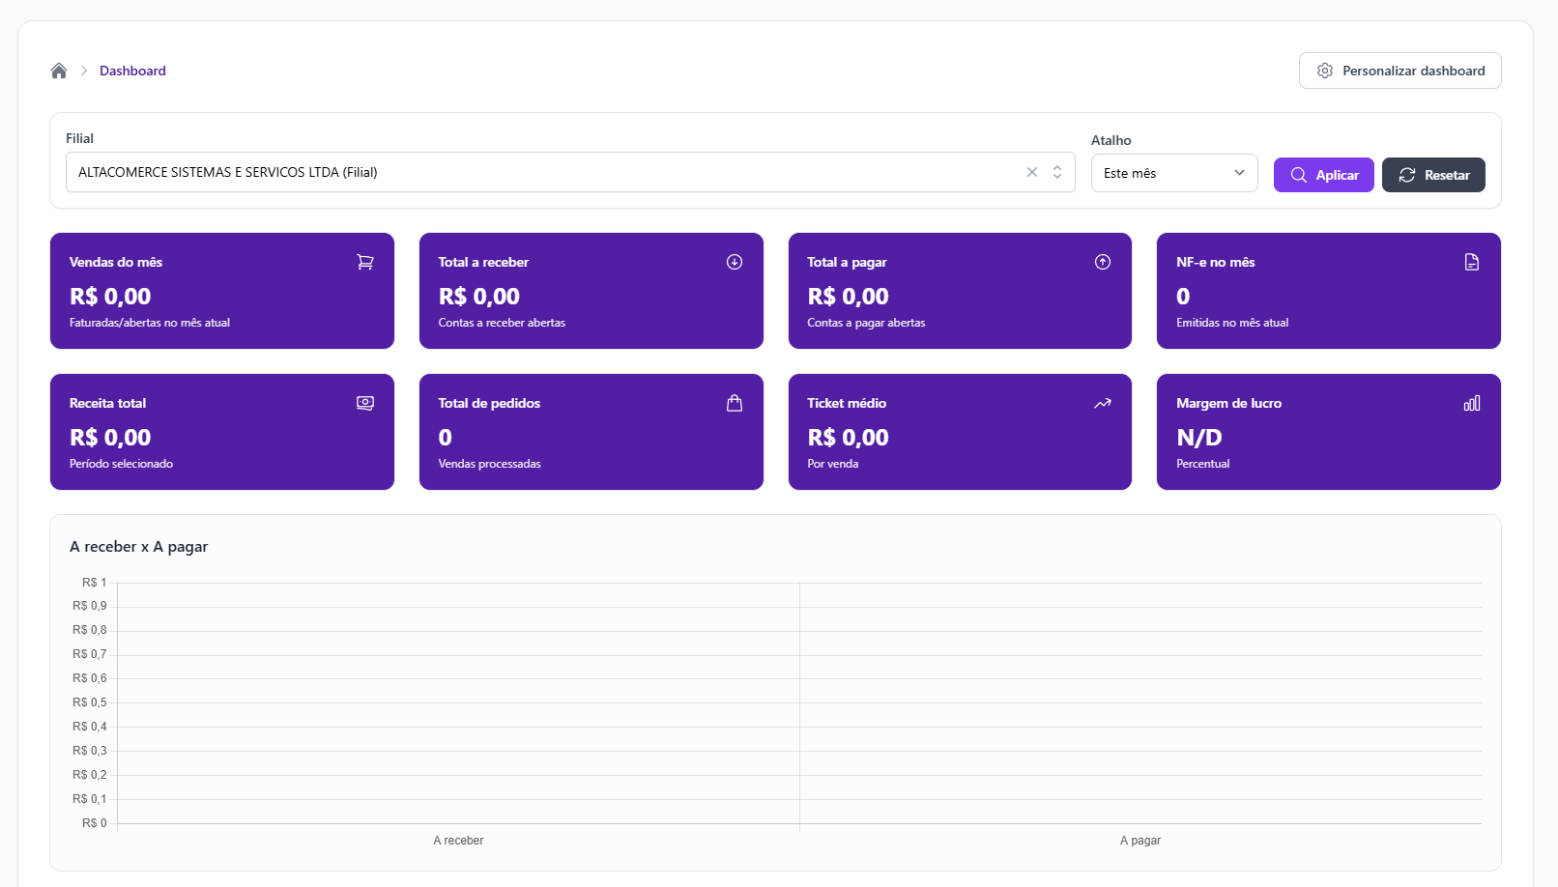The height and width of the screenshot is (887, 1558).
Task: Click 'Percentual' subtitle
Action: click(1202, 464)
